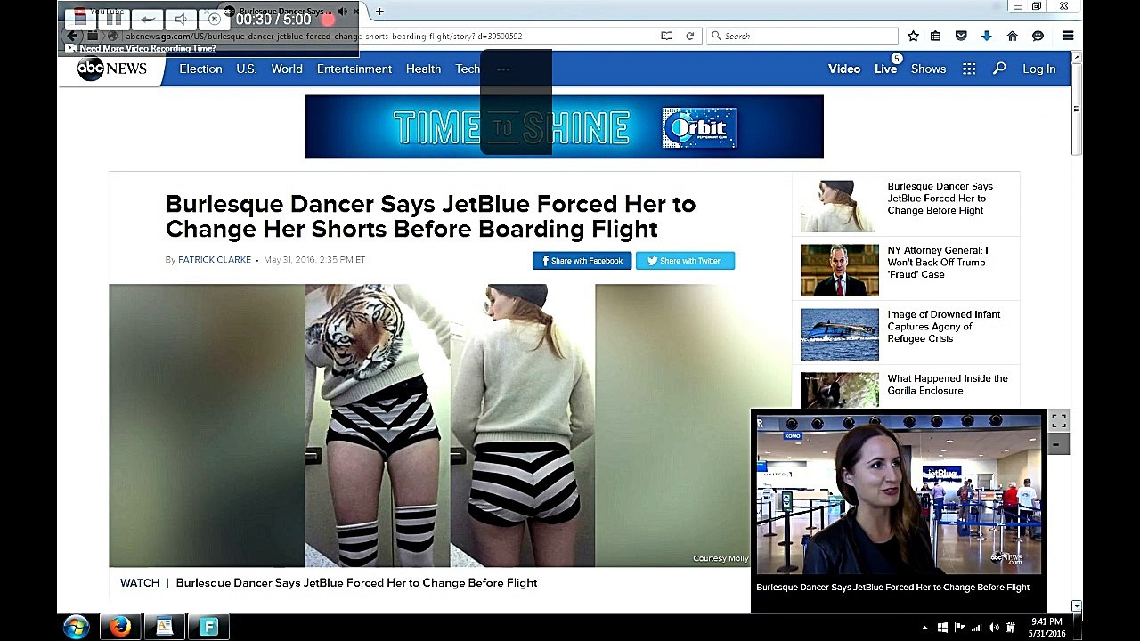Open sidebar thumbnail of NY Attorney General story

839,270
